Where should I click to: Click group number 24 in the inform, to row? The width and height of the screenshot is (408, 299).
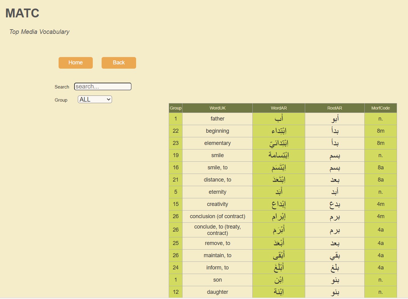[175, 268]
